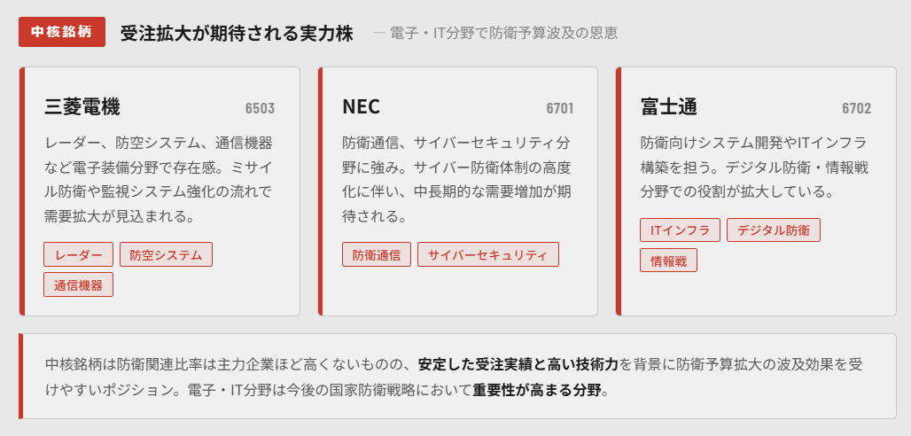Select the デジタル防衛 tag

tap(774, 230)
